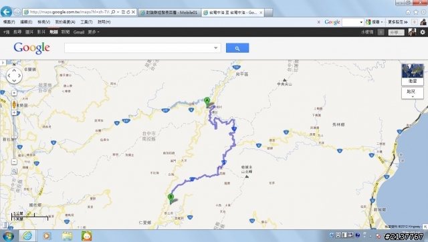
Task: Open the 路況 traffic layer dropdown
Action: click(x=413, y=93)
